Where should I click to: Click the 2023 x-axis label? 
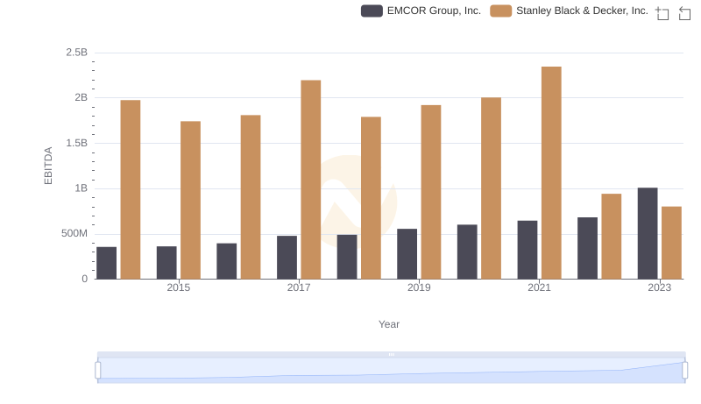click(x=660, y=287)
